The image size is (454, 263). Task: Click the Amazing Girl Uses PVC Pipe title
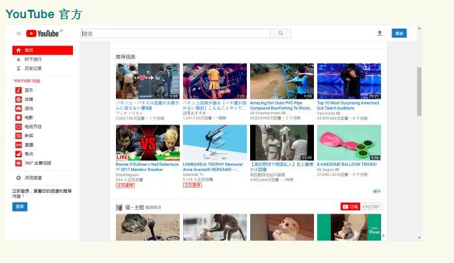click(281, 105)
